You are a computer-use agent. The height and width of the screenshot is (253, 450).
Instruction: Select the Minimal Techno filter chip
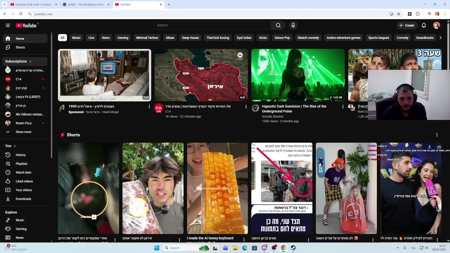147,38
